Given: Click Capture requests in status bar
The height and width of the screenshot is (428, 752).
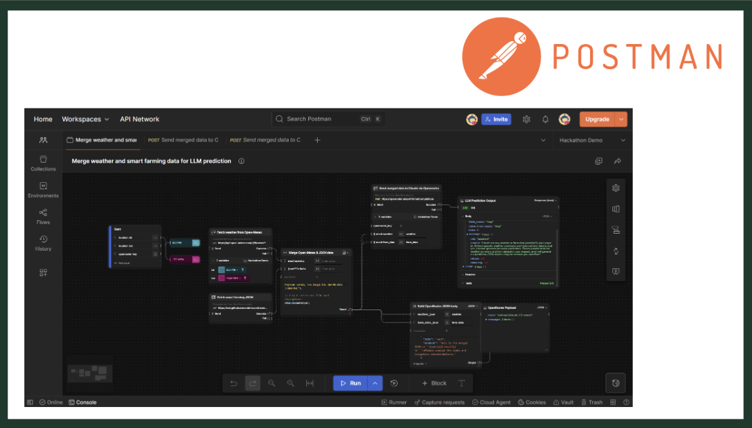Looking at the screenshot, I should click(439, 402).
